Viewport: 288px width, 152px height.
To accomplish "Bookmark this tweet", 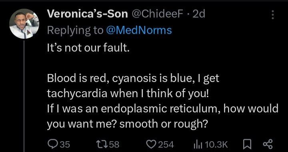I will point(247,144).
